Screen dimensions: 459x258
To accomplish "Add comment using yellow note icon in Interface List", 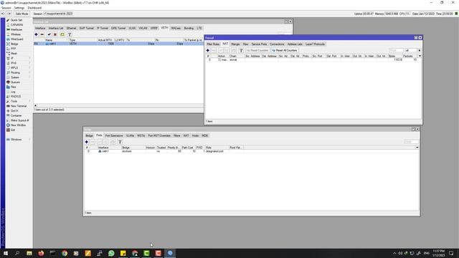I will (62, 34).
